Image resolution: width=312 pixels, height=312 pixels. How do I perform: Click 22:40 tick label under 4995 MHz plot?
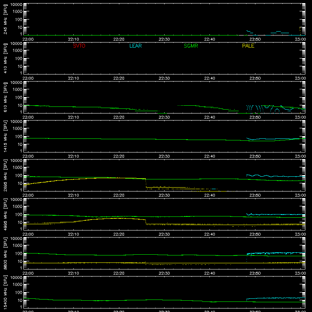[x=209, y=234]
